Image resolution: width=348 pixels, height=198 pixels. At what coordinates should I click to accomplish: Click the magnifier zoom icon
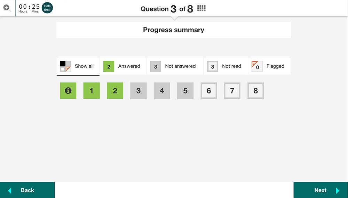[x=7, y=8]
